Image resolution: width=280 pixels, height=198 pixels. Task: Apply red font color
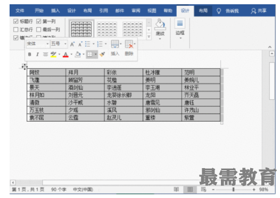pos(65,54)
